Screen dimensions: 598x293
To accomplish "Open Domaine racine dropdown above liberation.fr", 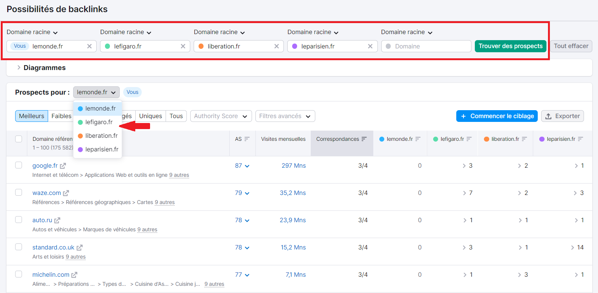I will pyautogui.click(x=219, y=32).
